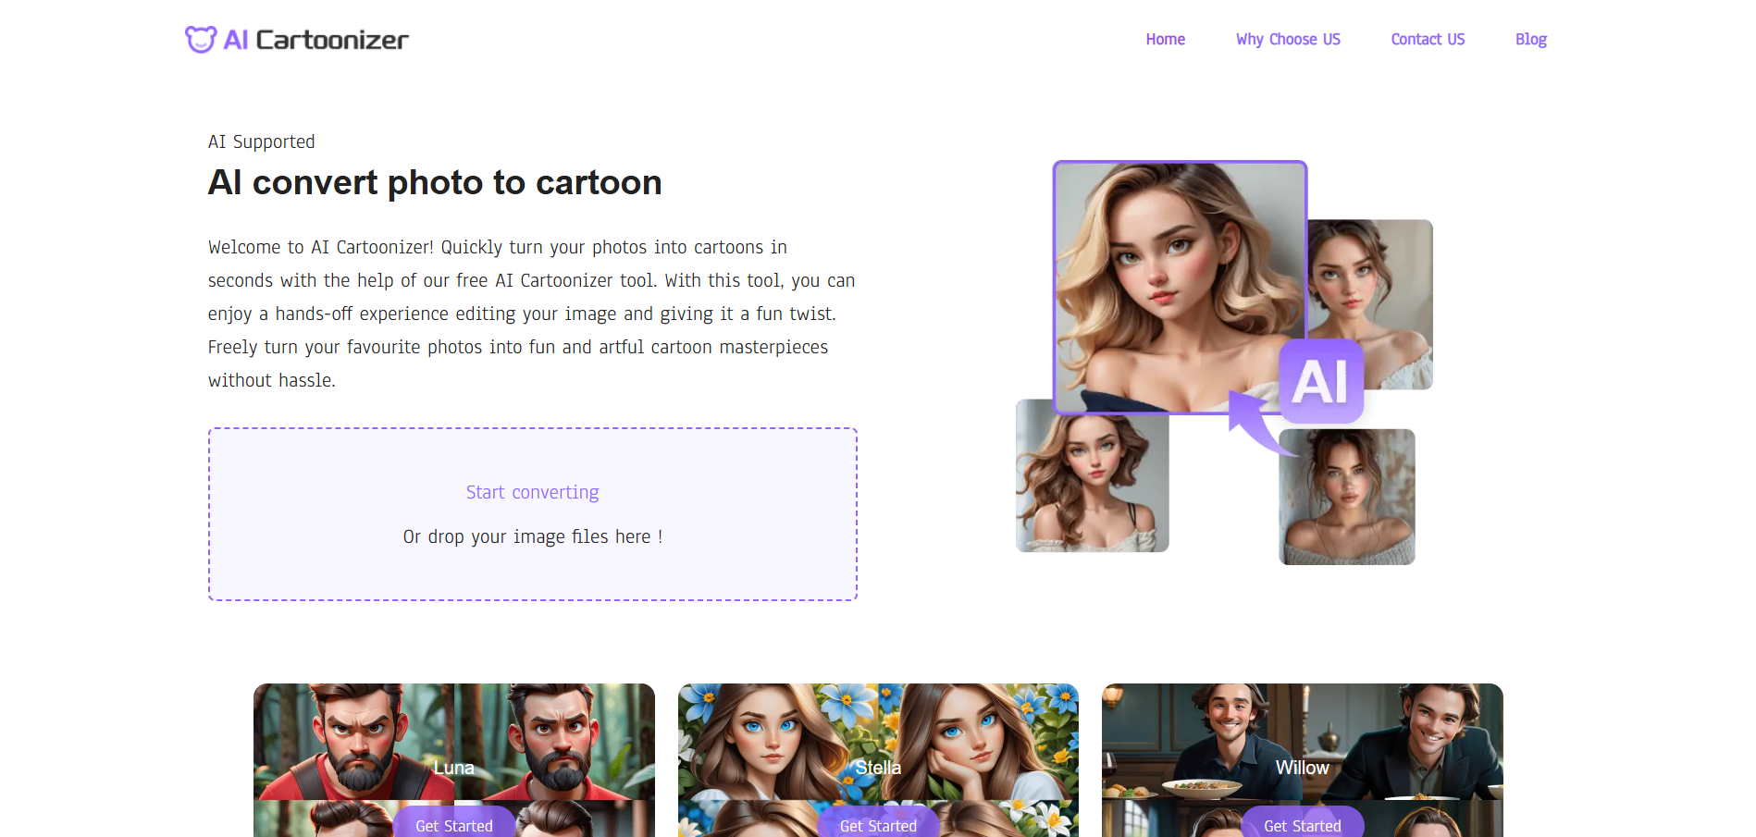Open the Willow style card
1756x837 pixels.
[1303, 760]
